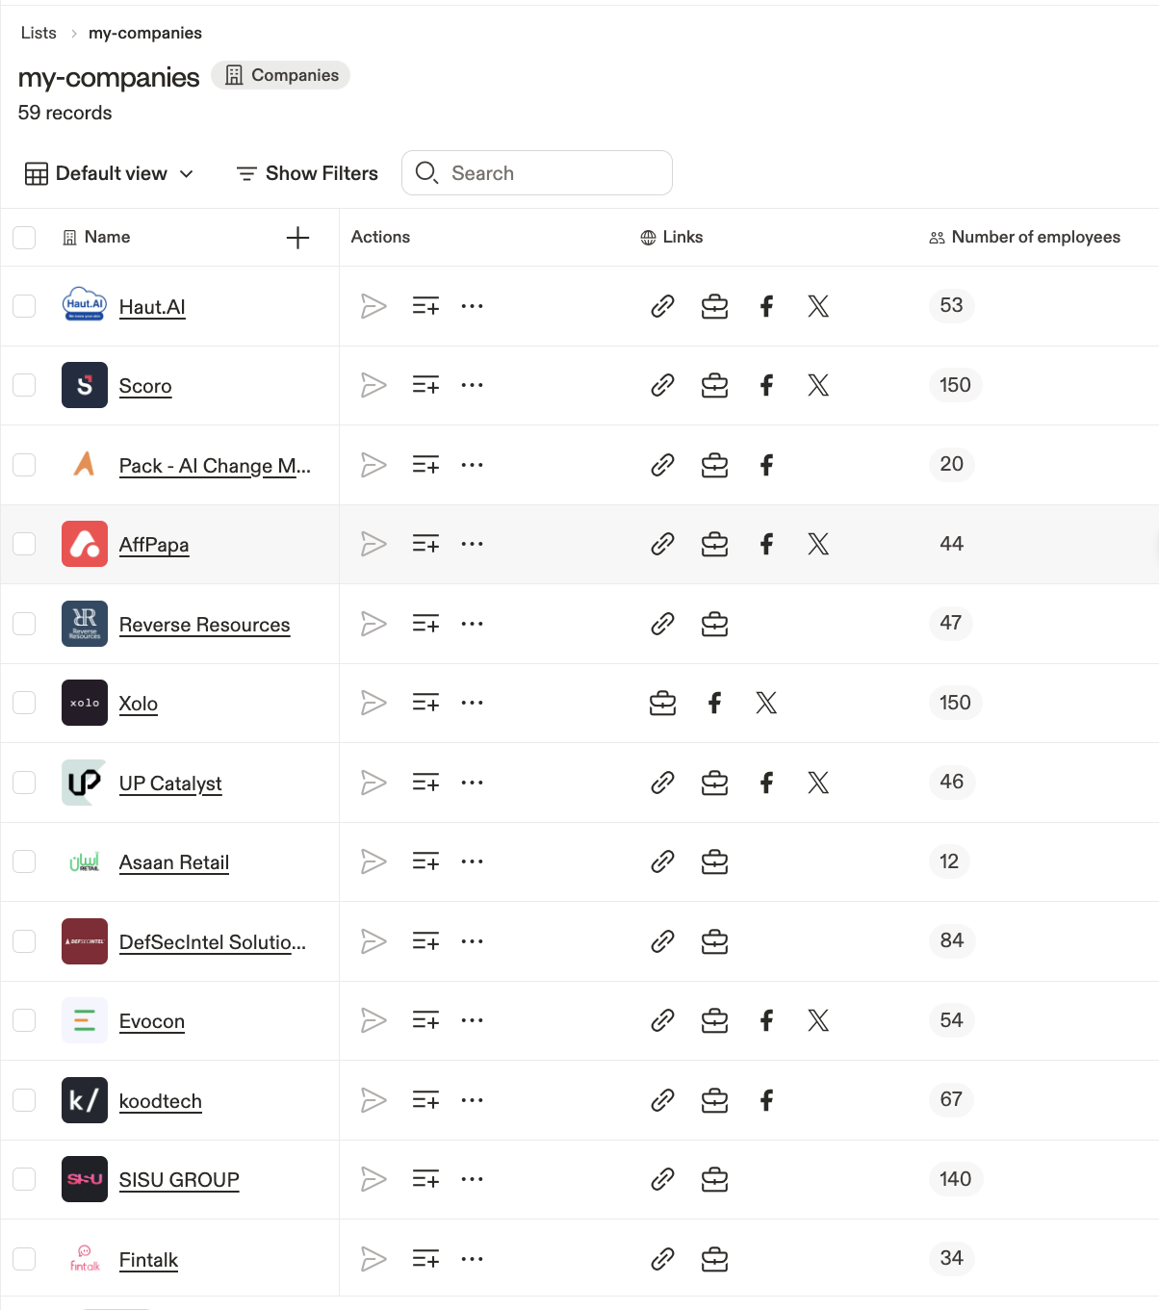Open the UP Catalyst company link

pyautogui.click(x=170, y=783)
